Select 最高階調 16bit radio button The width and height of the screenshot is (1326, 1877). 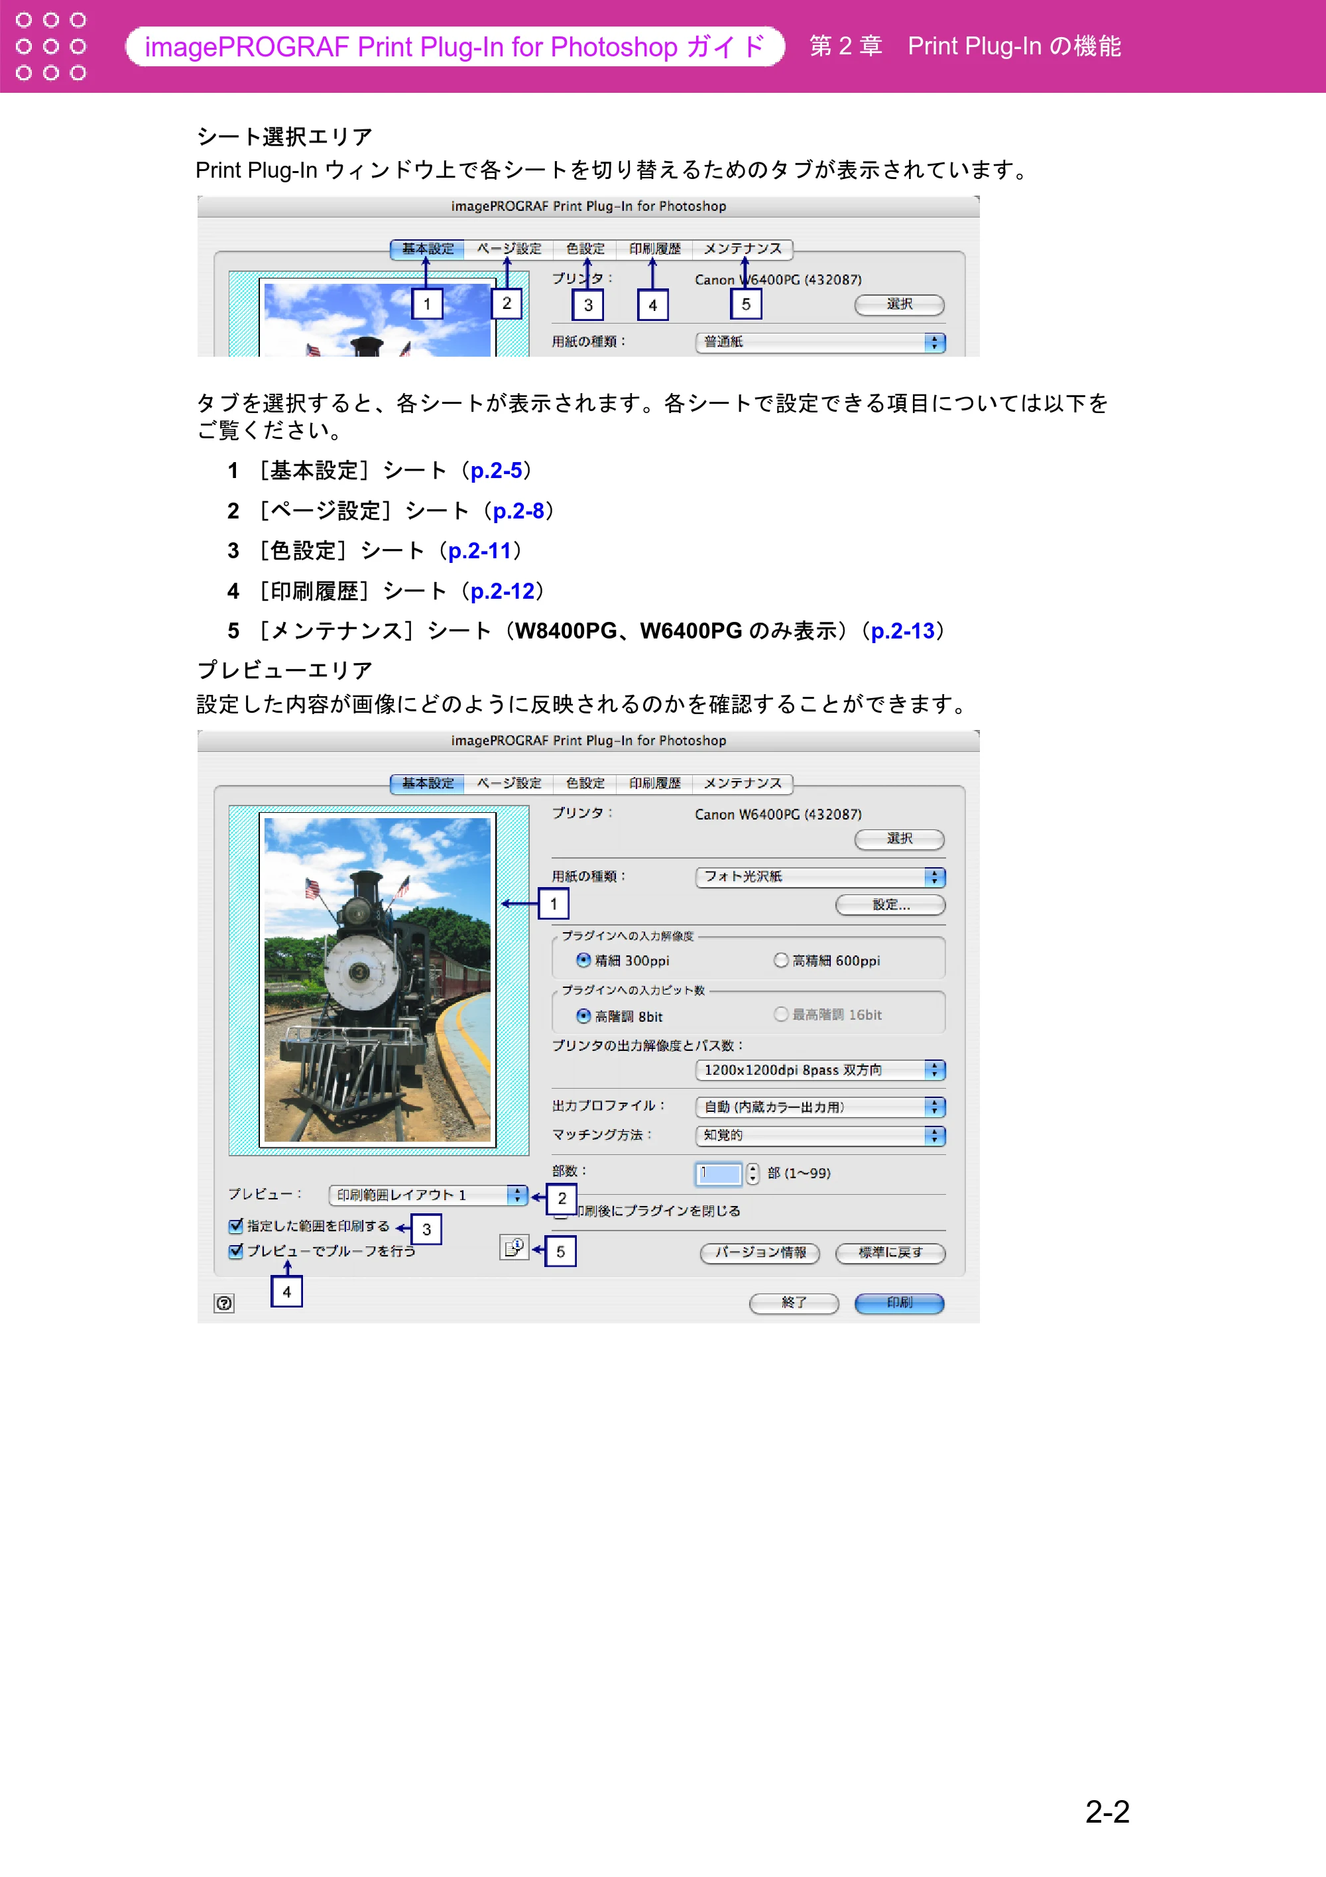tap(781, 1014)
